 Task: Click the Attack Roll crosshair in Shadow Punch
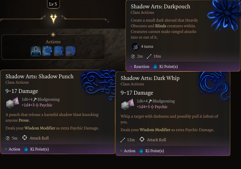(24, 138)
